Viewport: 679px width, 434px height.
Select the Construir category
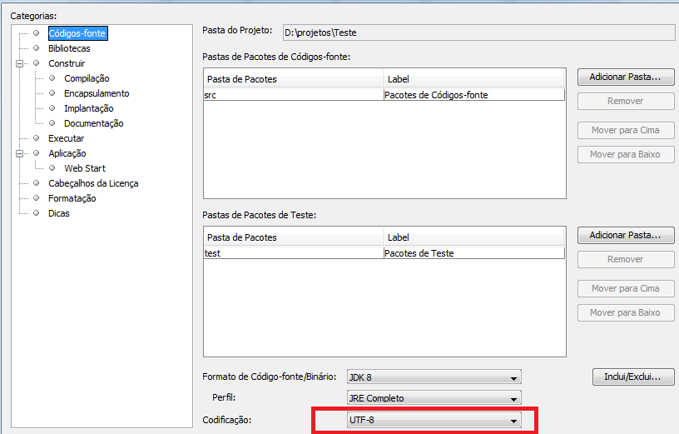point(67,63)
